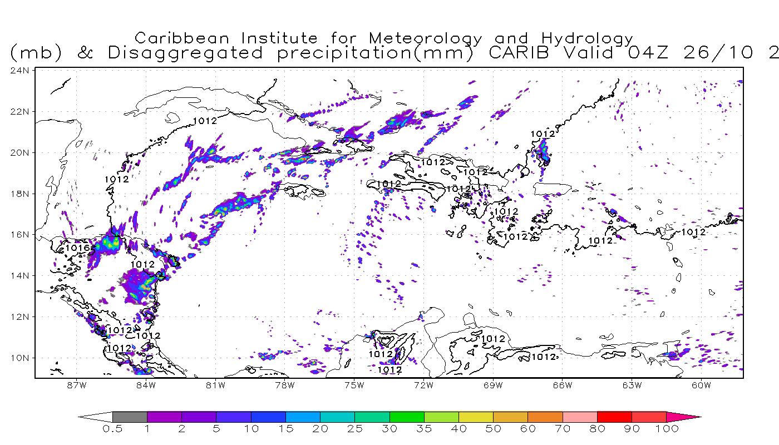This screenshot has width=779, height=445.
Task: Click the legend value '30'
Action: pyautogui.click(x=389, y=429)
